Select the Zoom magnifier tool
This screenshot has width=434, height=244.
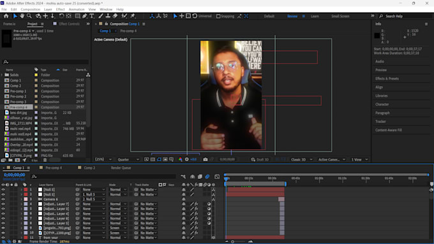click(x=29, y=17)
